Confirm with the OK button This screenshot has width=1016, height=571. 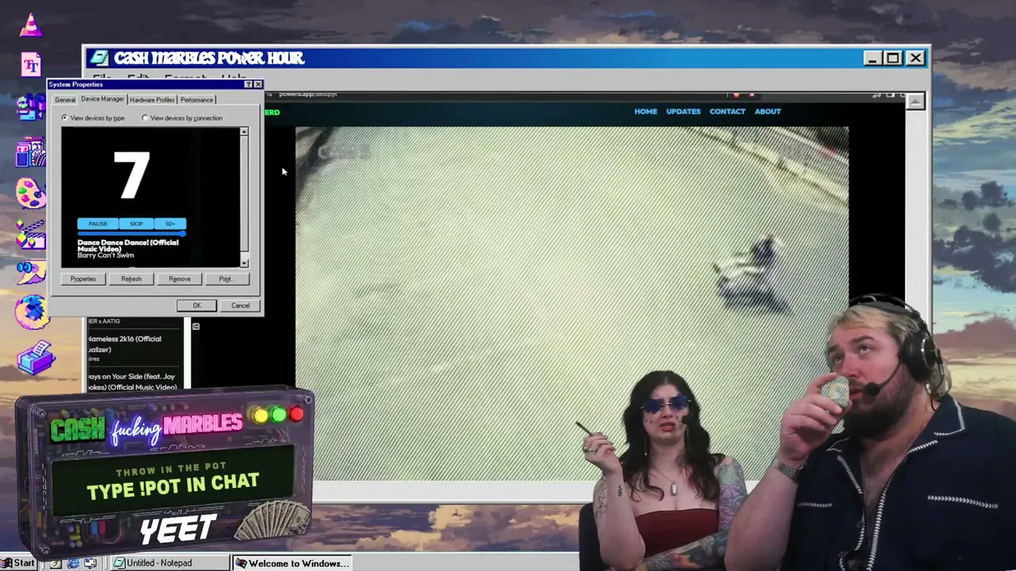tap(197, 305)
